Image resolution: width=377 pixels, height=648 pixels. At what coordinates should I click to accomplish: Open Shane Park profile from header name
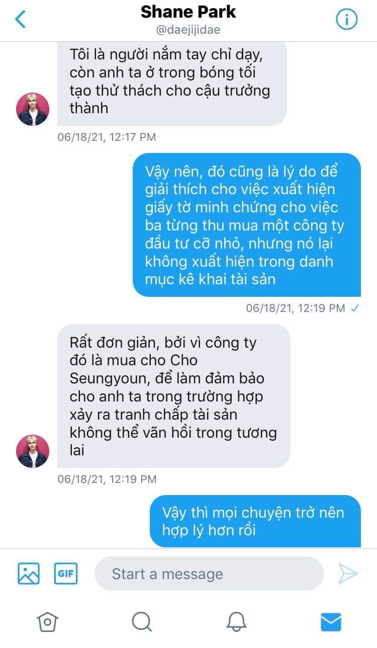tap(189, 12)
